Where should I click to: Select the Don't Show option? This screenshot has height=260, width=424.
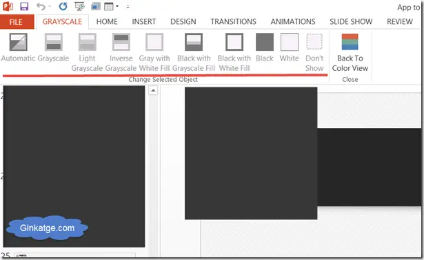click(x=314, y=52)
